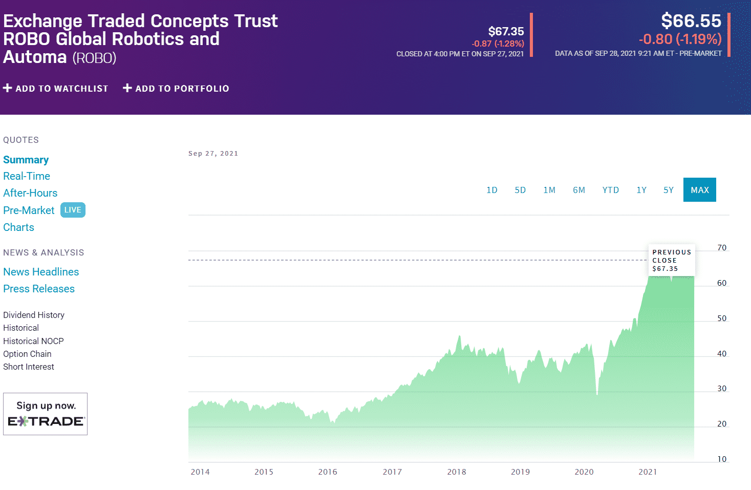
Task: View After-Hours trading data
Action: (30, 193)
